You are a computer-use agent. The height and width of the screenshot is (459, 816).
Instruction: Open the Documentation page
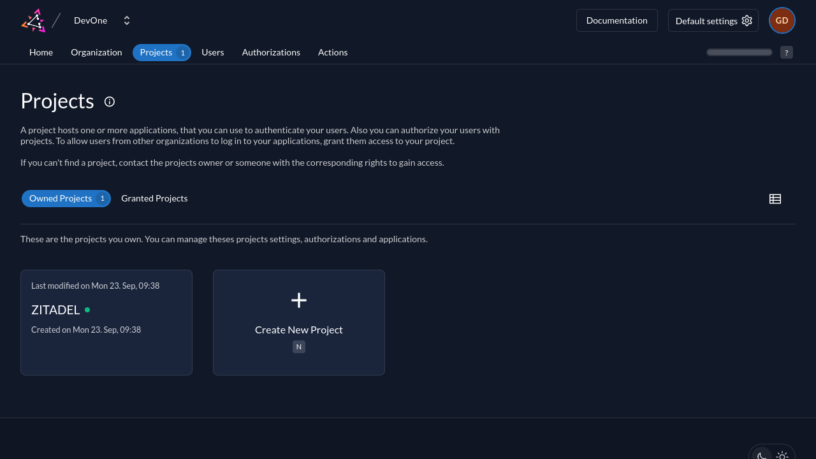(x=616, y=20)
